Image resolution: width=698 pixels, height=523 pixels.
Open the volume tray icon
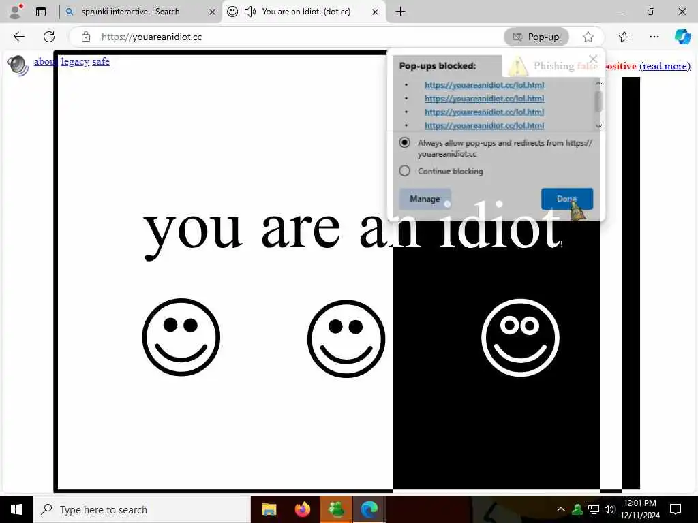click(609, 509)
